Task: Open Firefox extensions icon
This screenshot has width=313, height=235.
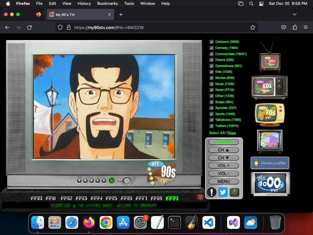Action: (x=295, y=27)
